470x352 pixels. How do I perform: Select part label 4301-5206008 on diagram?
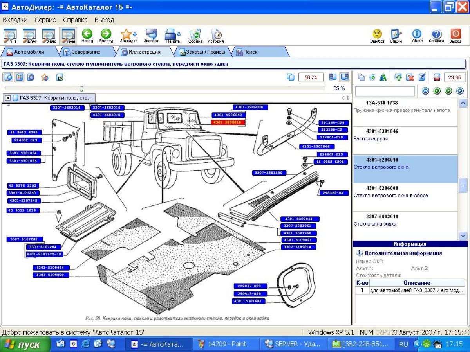251,107
